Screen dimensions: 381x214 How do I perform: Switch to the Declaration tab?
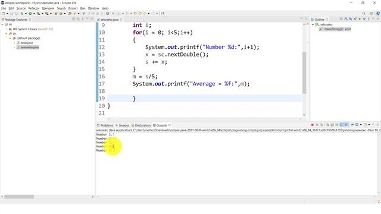[141, 125]
